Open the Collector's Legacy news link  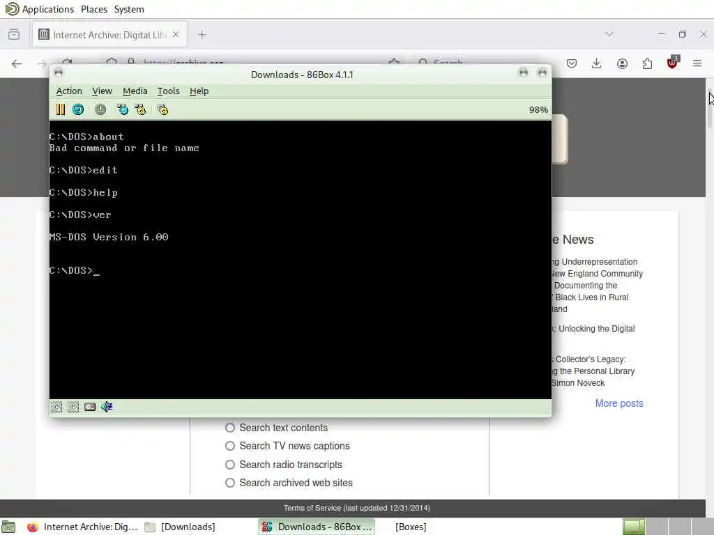point(593,371)
